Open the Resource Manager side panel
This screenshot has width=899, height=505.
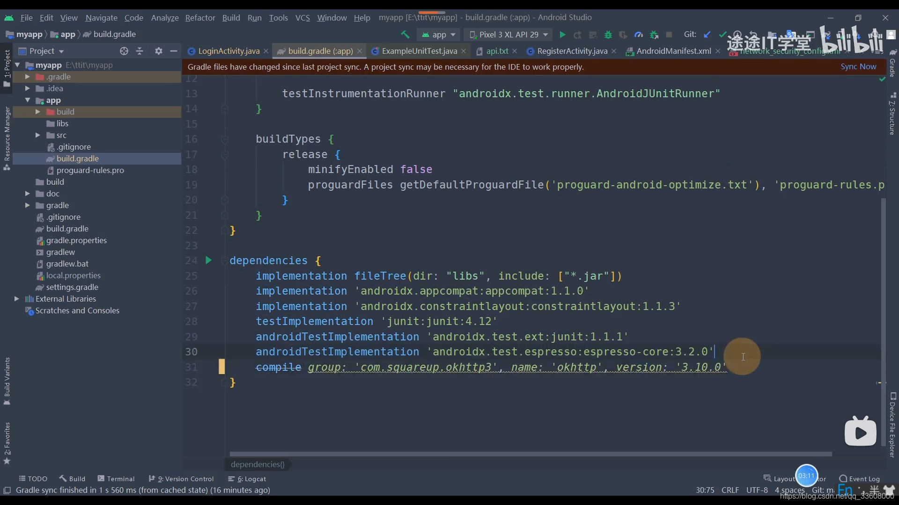7,138
